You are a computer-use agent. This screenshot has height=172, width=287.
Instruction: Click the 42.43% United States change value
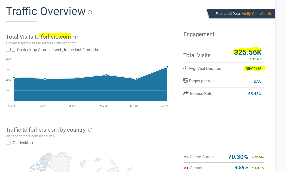(x=258, y=157)
